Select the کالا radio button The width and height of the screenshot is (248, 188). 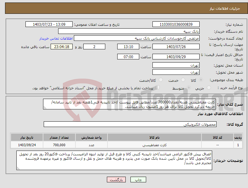[201, 80]
